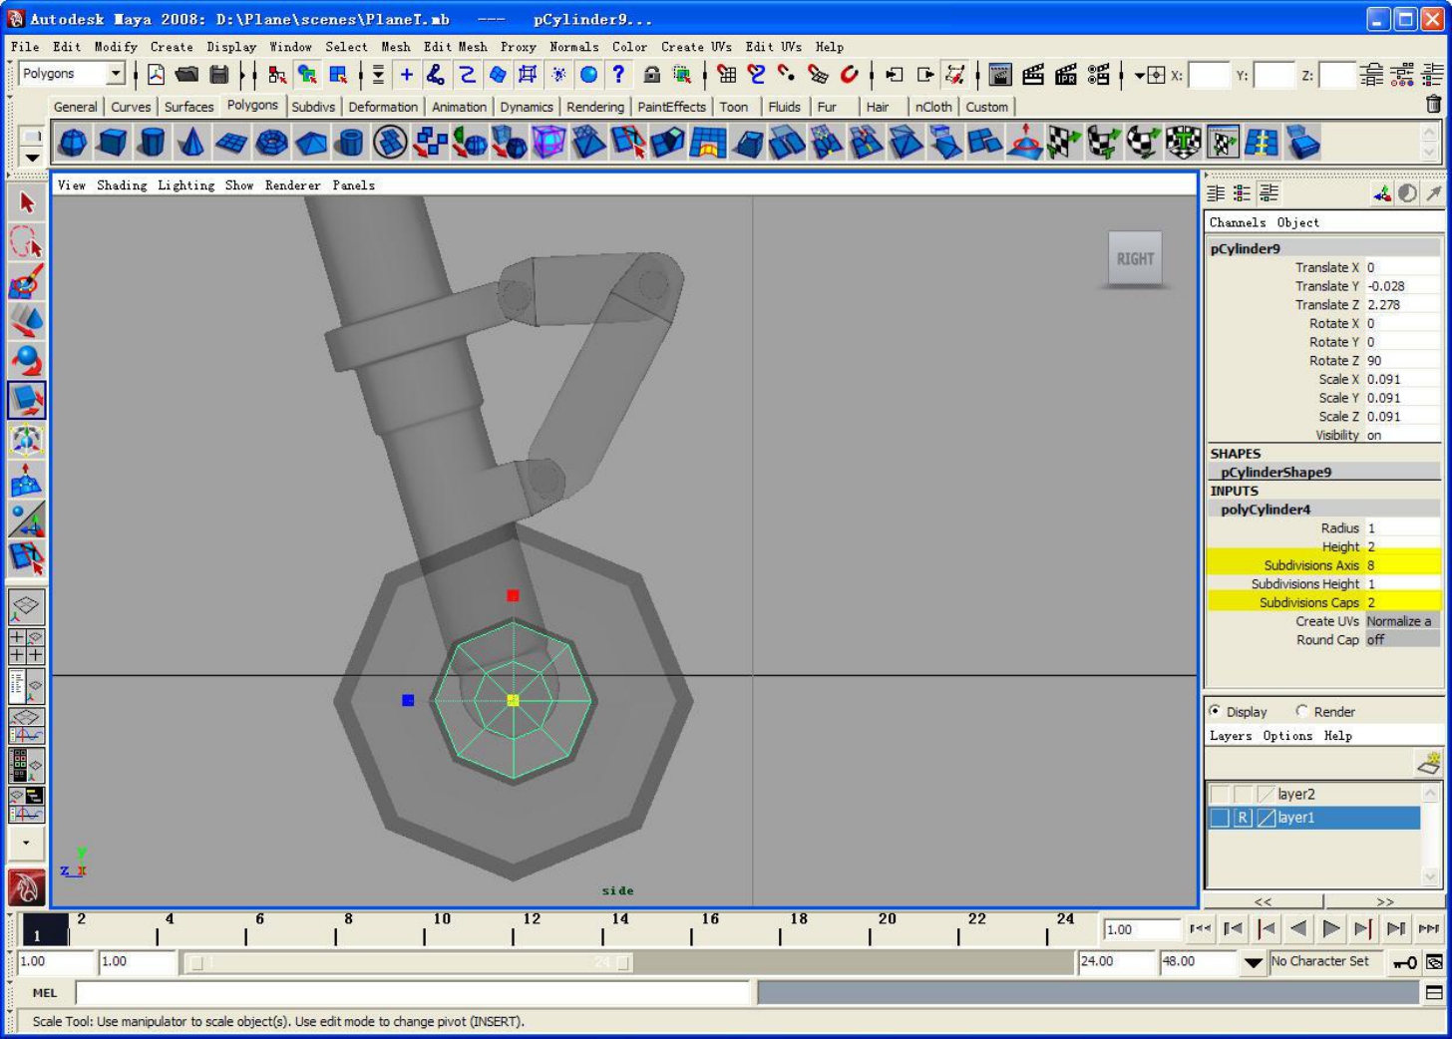Create a polygon pipe from the shelf

(x=350, y=143)
